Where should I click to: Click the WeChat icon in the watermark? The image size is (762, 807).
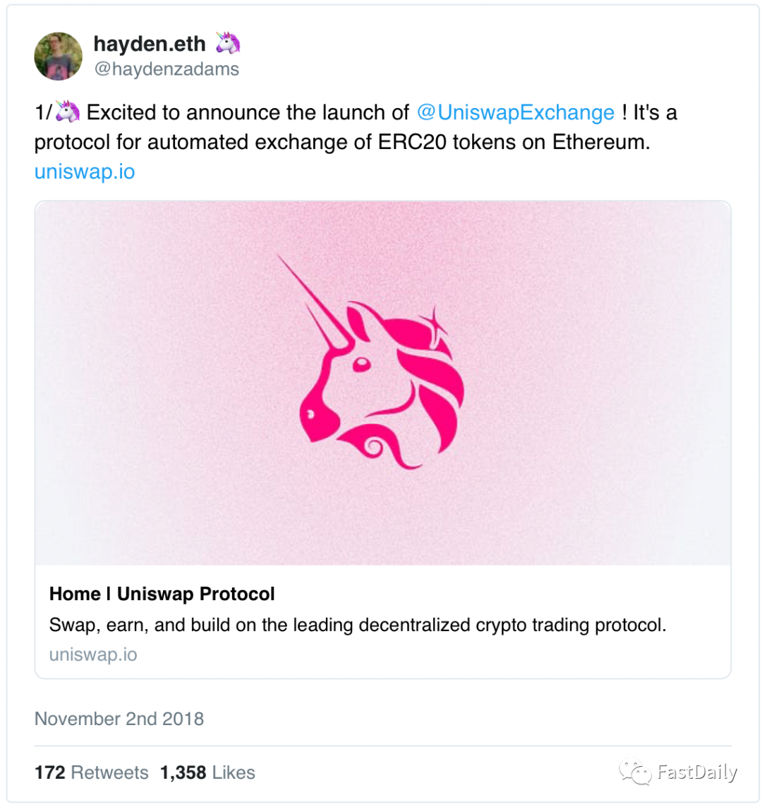635,771
